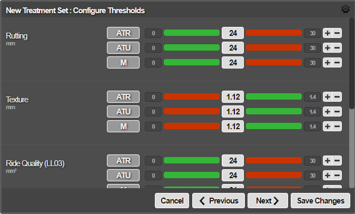Click Save Changes button

click(x=320, y=201)
